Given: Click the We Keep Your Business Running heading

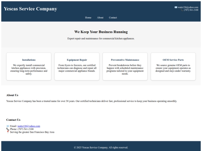Looking at the screenshot, I should tap(101, 32).
